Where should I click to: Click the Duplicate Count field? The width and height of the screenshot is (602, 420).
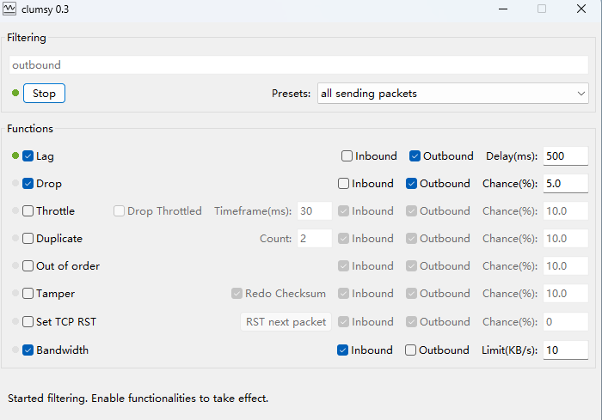pos(315,239)
